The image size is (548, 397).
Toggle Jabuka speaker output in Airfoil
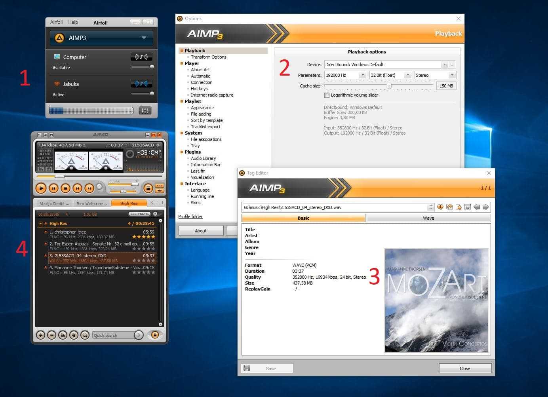point(141,84)
